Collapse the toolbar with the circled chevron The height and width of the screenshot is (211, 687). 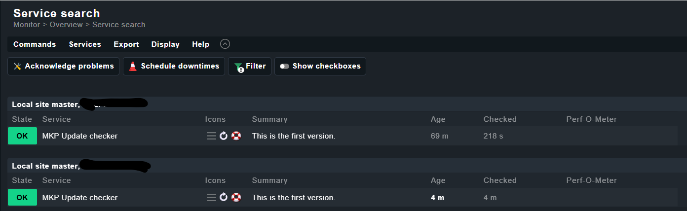pyautogui.click(x=225, y=44)
